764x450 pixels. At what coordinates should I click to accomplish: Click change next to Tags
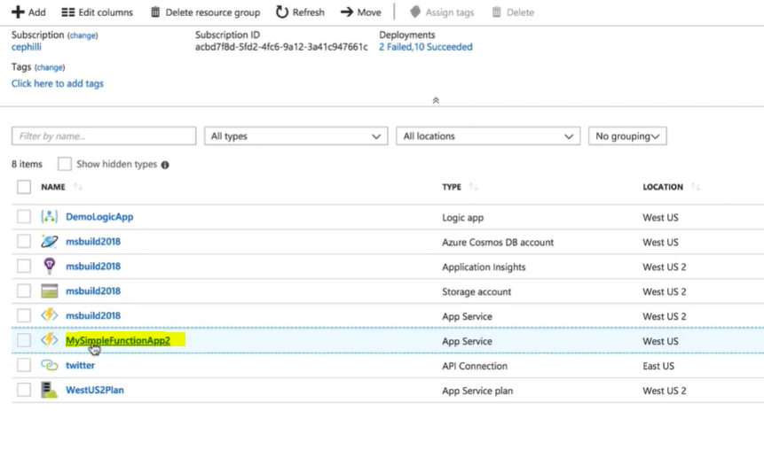[50, 67]
